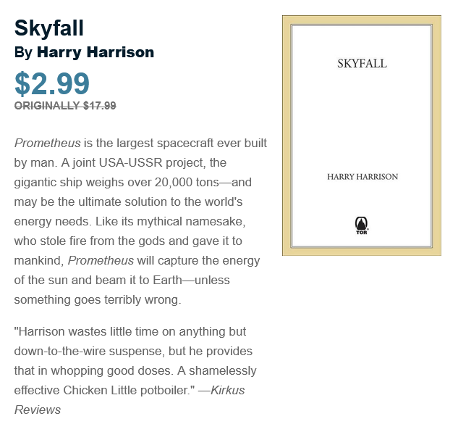Click the SKYFALL title printed on the cover
This screenshot has height=432, width=458.
tap(362, 64)
